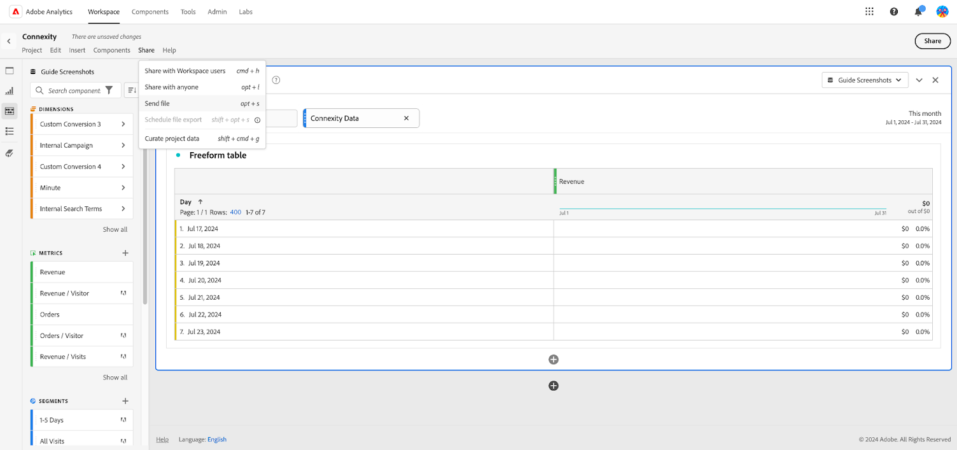Image resolution: width=957 pixels, height=450 pixels.
Task: Expand the Custom Conversion 4 dimension chevron
Action: (123, 167)
